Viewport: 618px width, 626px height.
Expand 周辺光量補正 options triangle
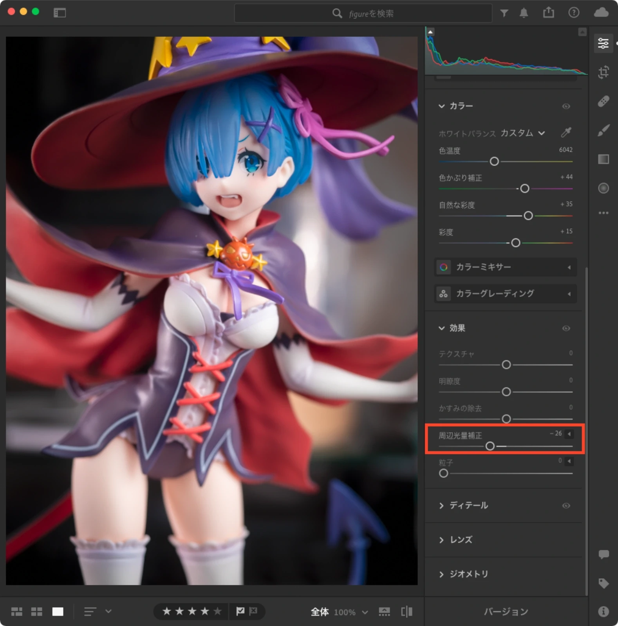tap(569, 434)
